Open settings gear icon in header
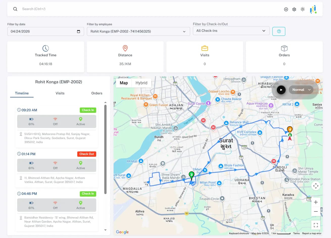Viewport: 331px width, 238px height. (294, 9)
